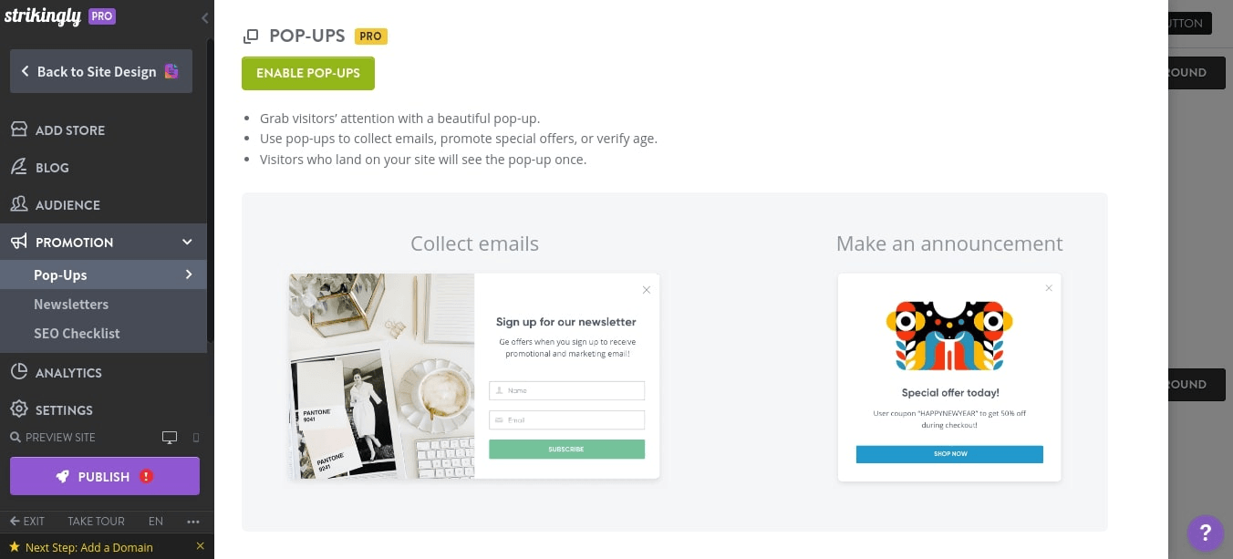Viewport: 1233px width, 559px height.
Task: Click the Enable Pop-Ups button
Action: coord(308,73)
